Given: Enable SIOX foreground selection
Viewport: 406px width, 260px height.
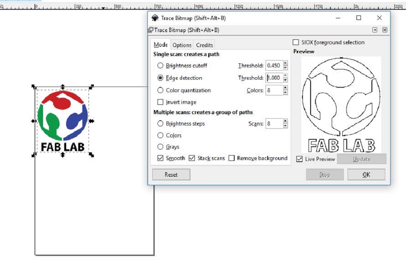Looking at the screenshot, I should 296,42.
